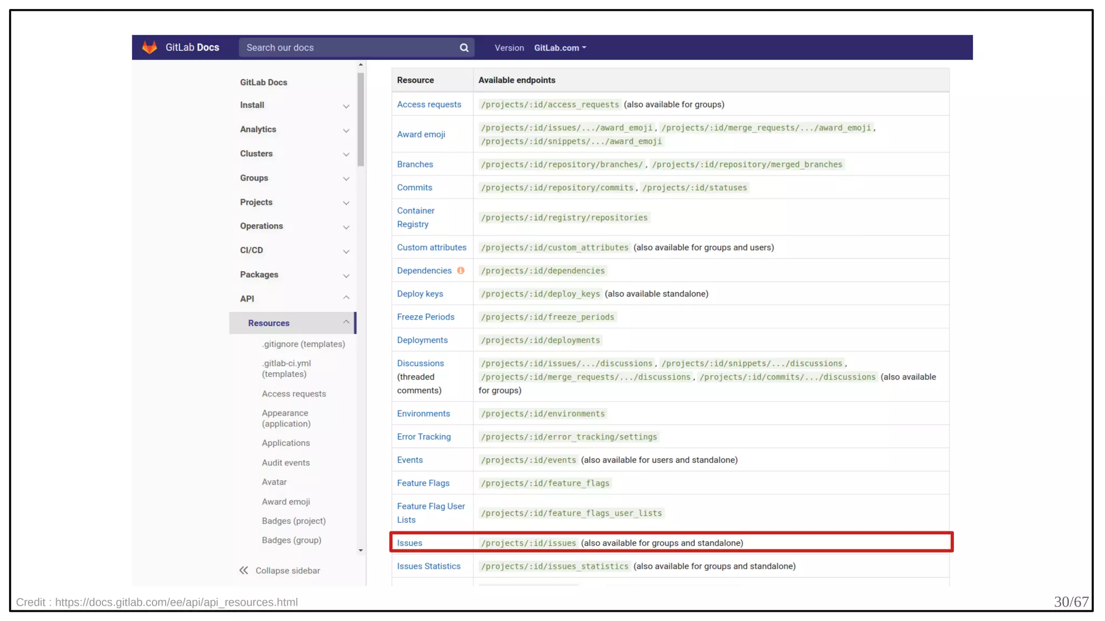Click the Resource column header

click(x=415, y=80)
